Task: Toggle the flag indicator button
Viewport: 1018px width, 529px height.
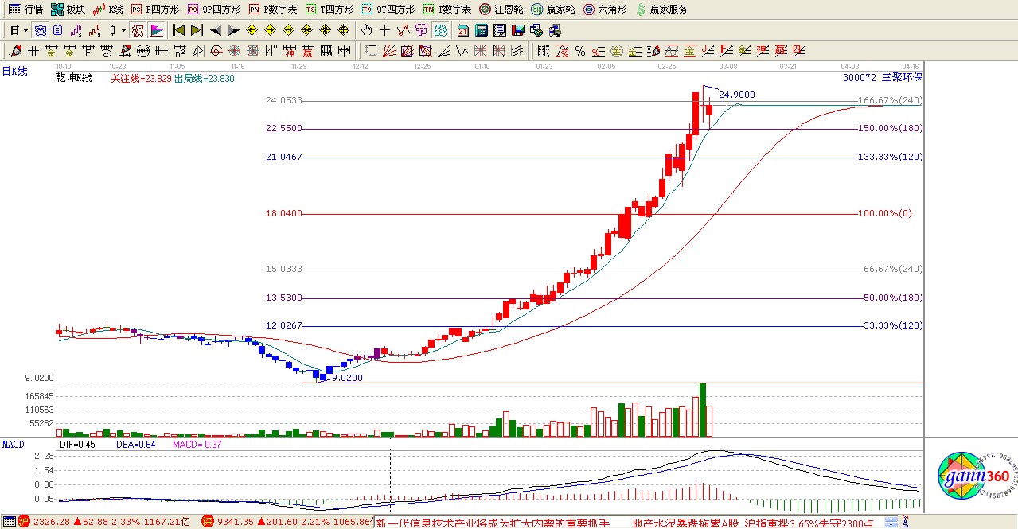Action: pyautogui.click(x=157, y=30)
